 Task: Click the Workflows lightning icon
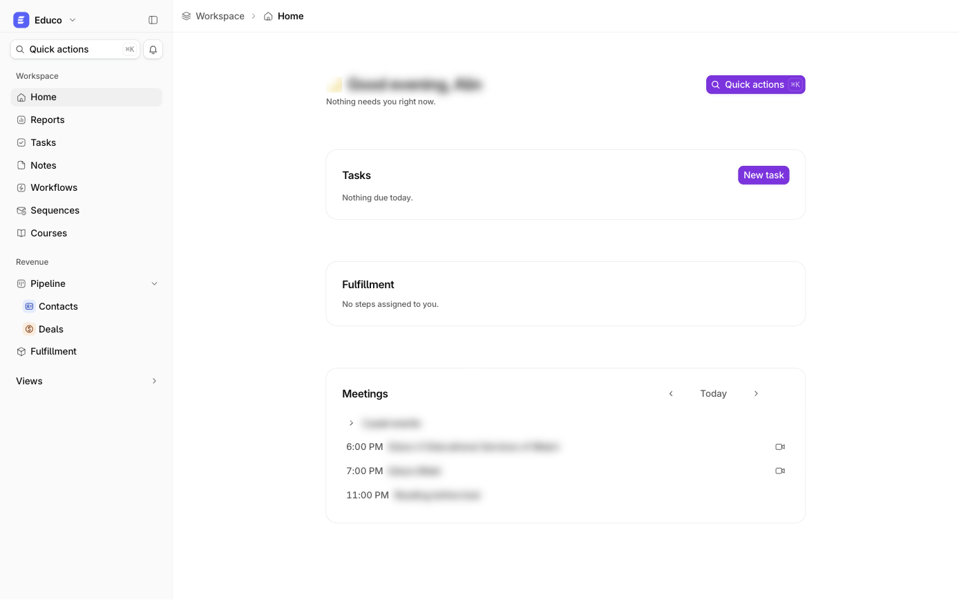click(21, 188)
